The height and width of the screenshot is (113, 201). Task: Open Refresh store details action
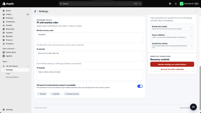172,28
